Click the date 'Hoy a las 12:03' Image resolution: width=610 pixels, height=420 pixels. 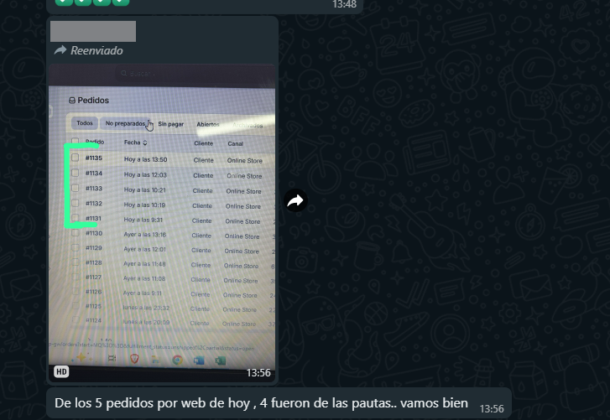145,175
